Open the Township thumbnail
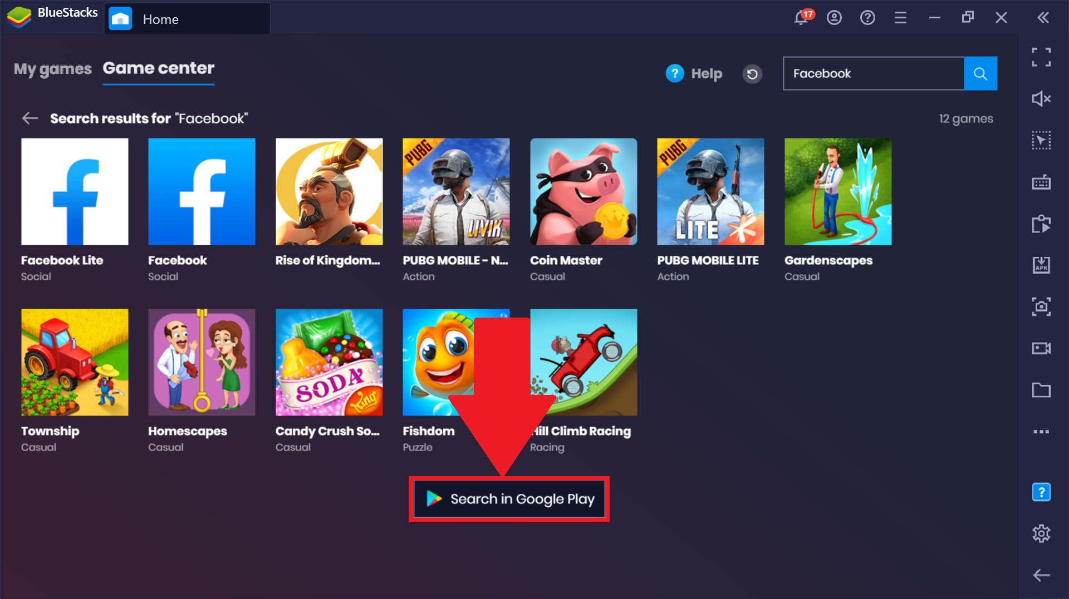Viewport: 1069px width, 599px height. coord(75,362)
